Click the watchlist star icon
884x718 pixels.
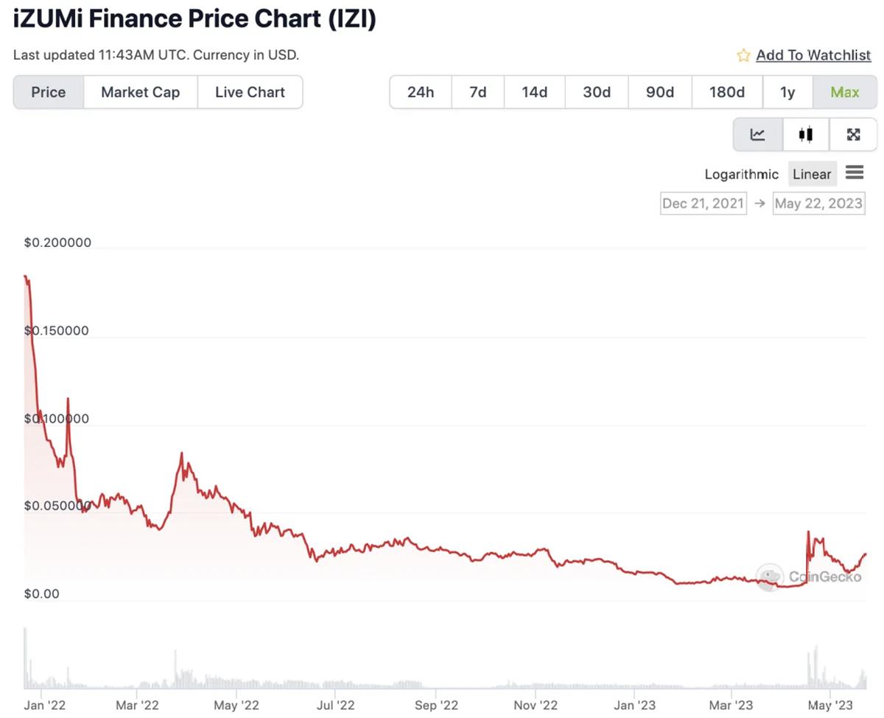click(743, 55)
